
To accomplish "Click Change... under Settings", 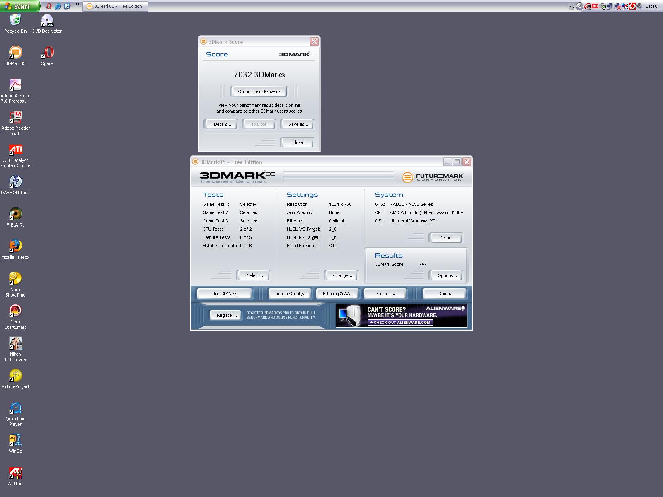I will (342, 275).
